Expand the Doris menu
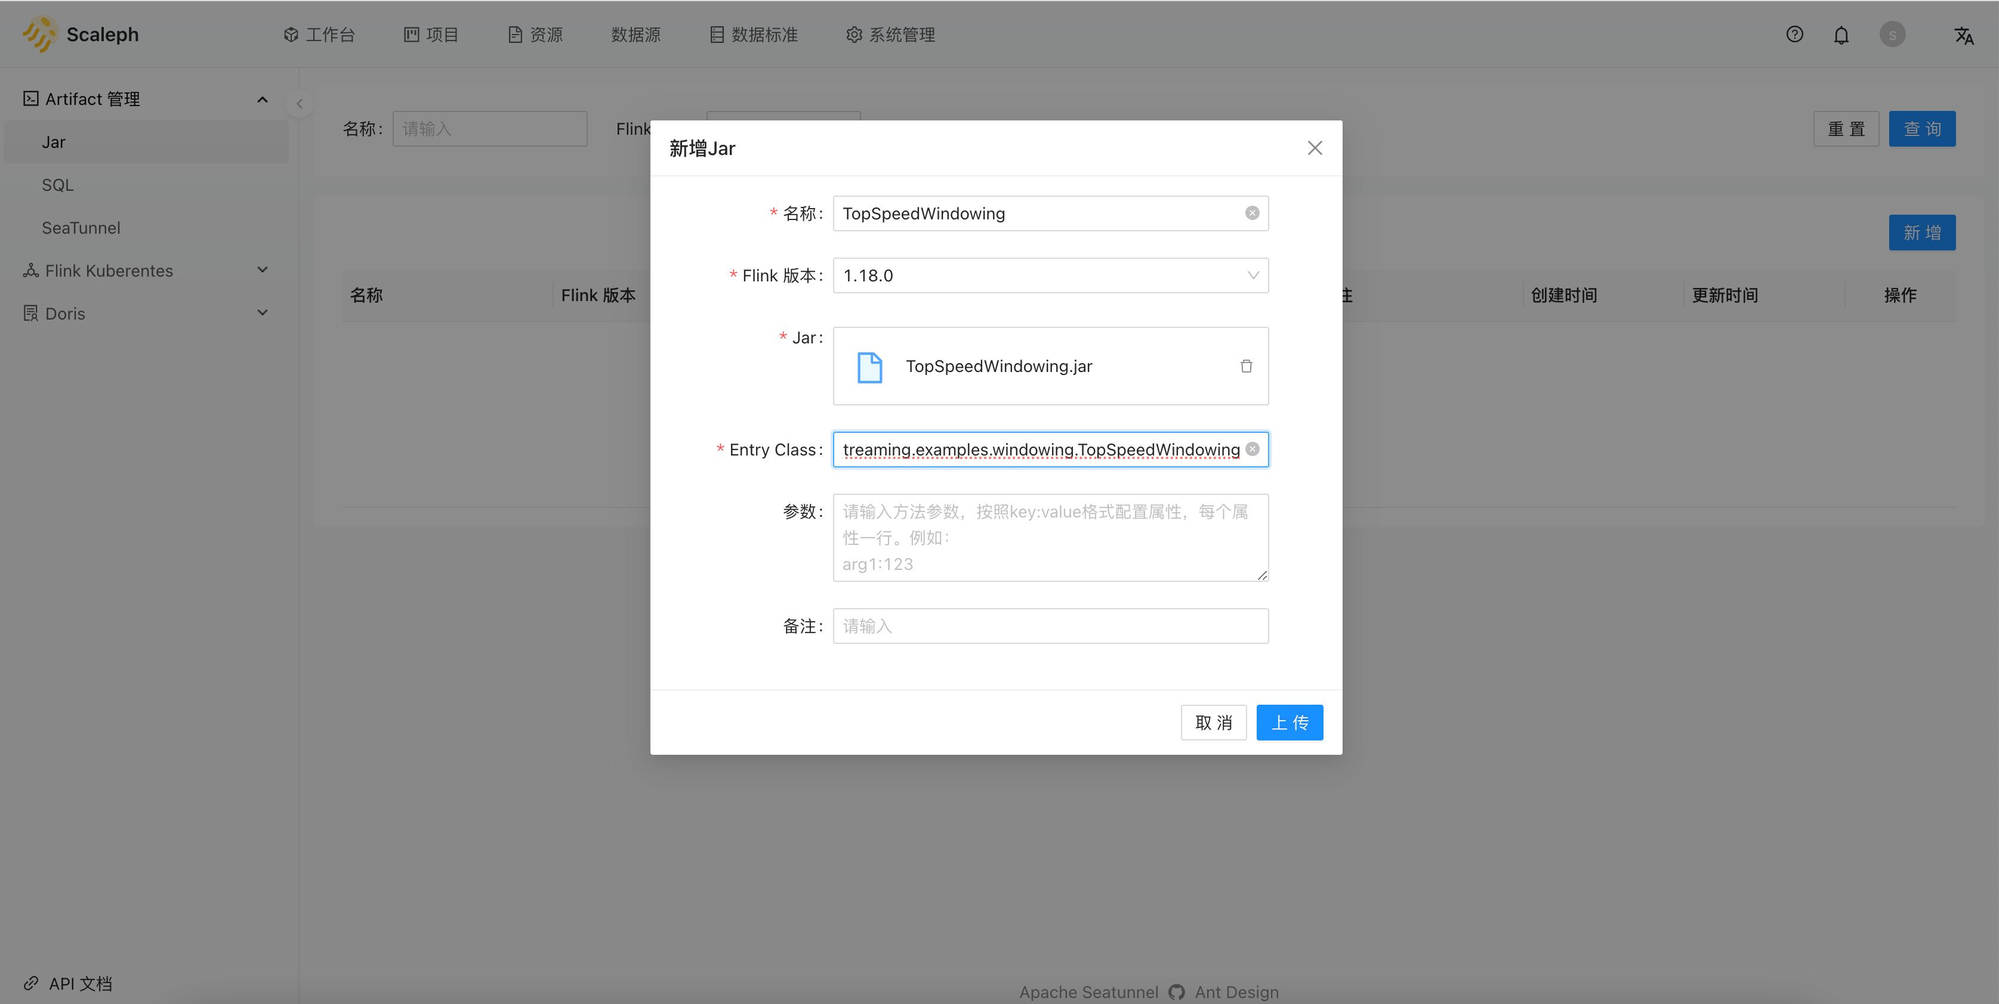This screenshot has height=1004, width=1999. coord(263,312)
